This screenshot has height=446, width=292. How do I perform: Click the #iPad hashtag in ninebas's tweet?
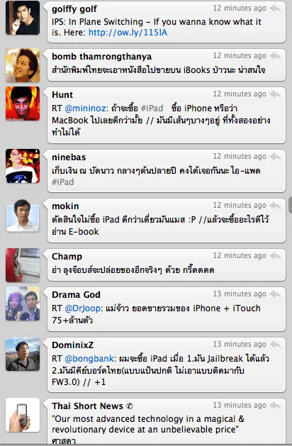63,182
